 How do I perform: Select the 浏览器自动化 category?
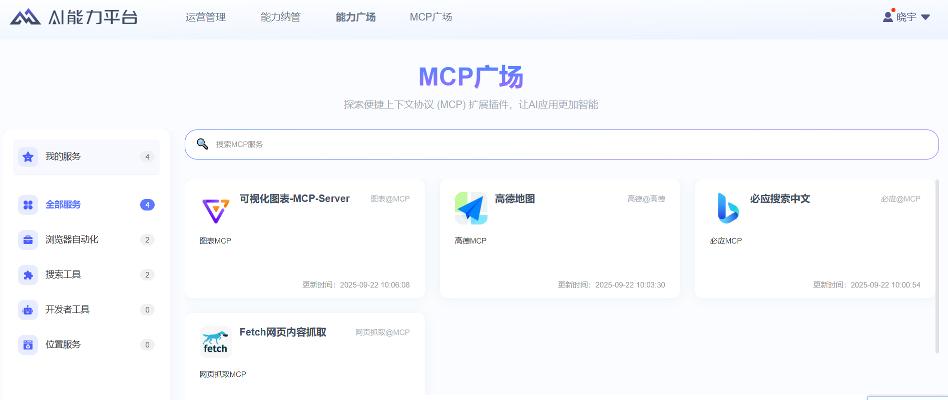point(86,240)
